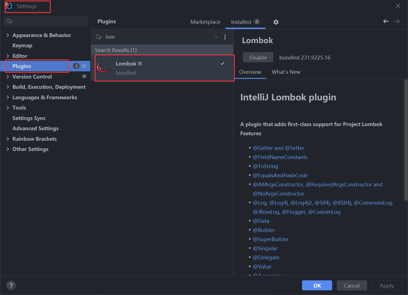Uncheck the Lombok plugin enabled checkbox

(x=223, y=64)
